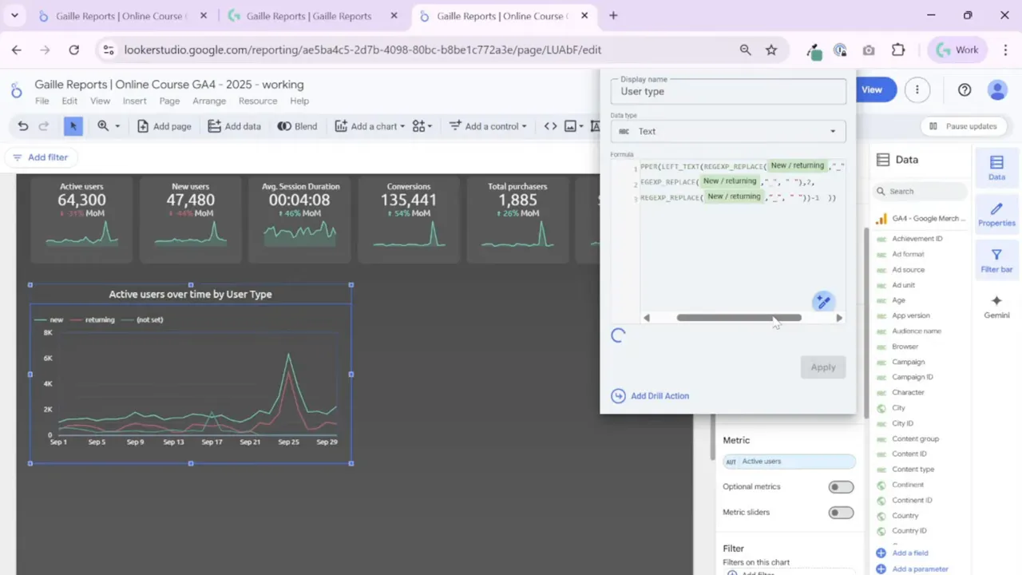Image resolution: width=1022 pixels, height=575 pixels.
Task: Select the Zoom tool in the toolbar
Action: (103, 125)
